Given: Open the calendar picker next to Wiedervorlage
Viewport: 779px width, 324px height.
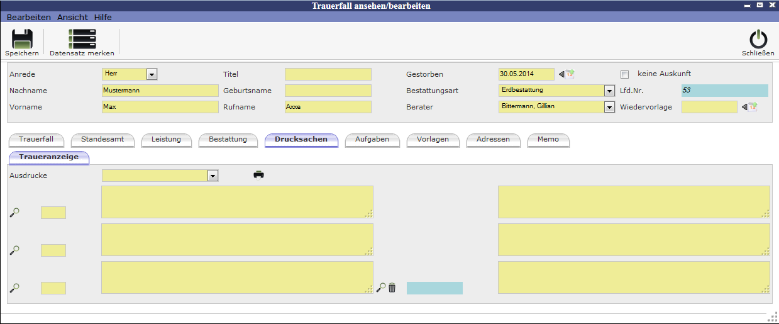Looking at the screenshot, I should click(749, 107).
